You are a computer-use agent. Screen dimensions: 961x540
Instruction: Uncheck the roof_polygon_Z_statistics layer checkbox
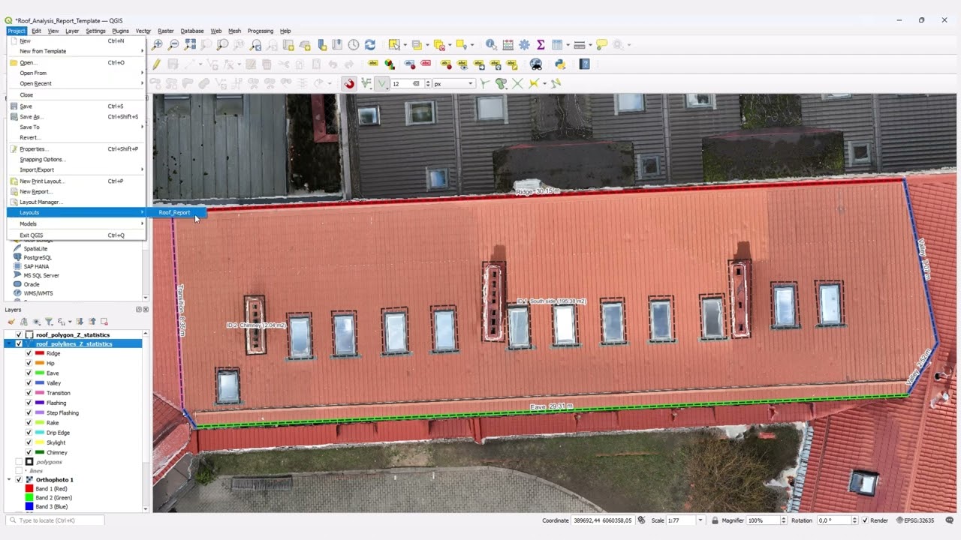coord(20,334)
